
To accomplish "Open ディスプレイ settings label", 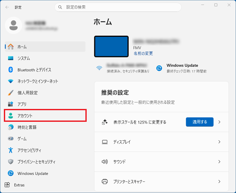I will click(122, 142).
